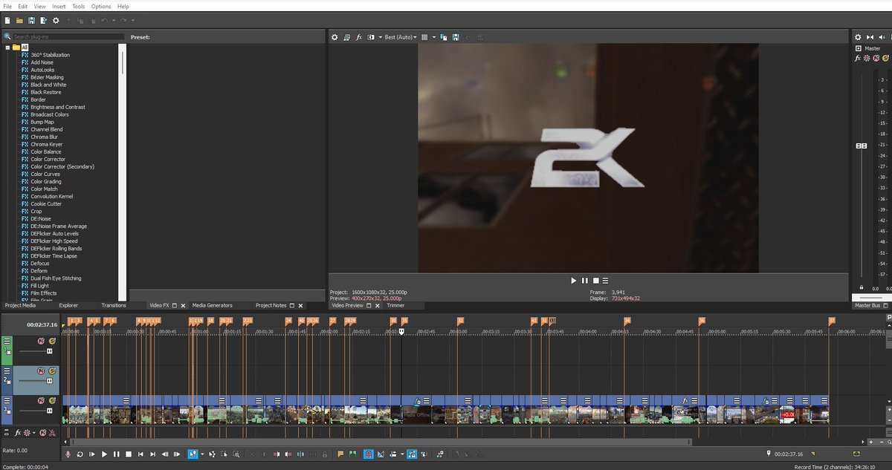
Task: Switch to the Project Media tab
Action: [x=20, y=305]
